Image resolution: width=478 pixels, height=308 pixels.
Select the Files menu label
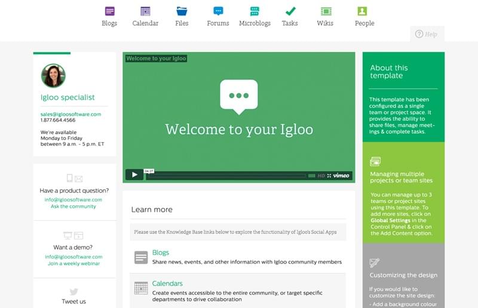pos(182,23)
